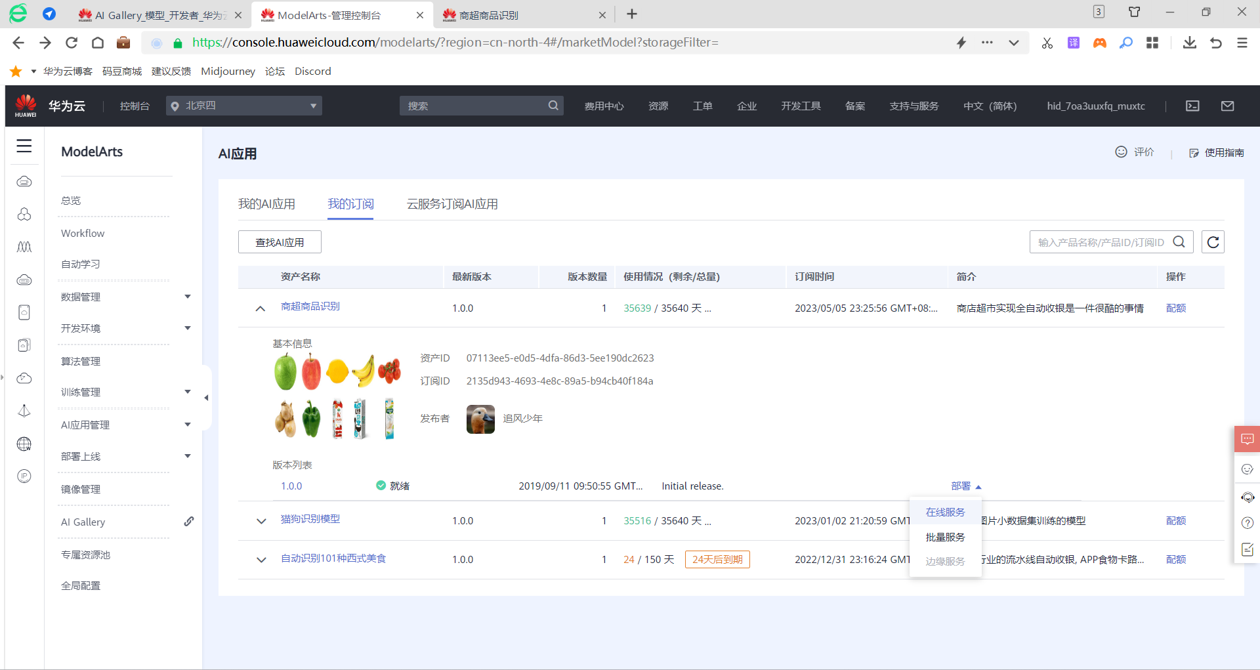Open 自动学习 in the sidebar
The height and width of the screenshot is (670, 1260).
[81, 264]
